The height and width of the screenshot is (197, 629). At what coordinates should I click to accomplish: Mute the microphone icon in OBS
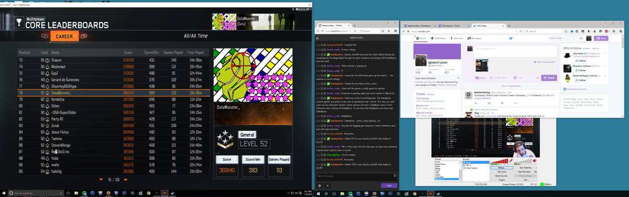511,161
